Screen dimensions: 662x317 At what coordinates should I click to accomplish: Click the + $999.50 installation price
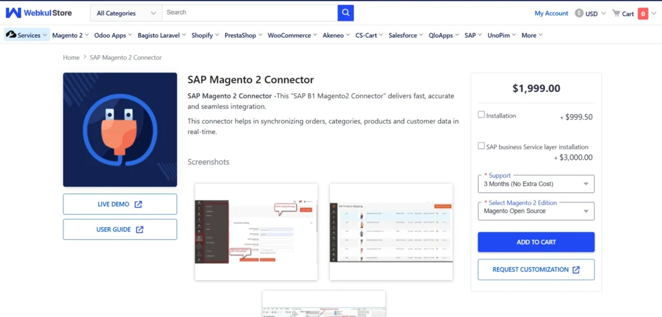[x=576, y=117]
